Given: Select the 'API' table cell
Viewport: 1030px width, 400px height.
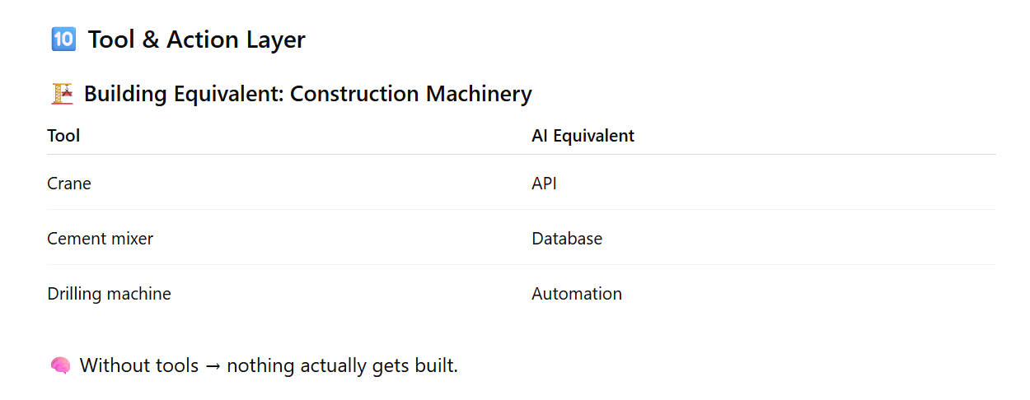Looking at the screenshot, I should click(x=544, y=184).
